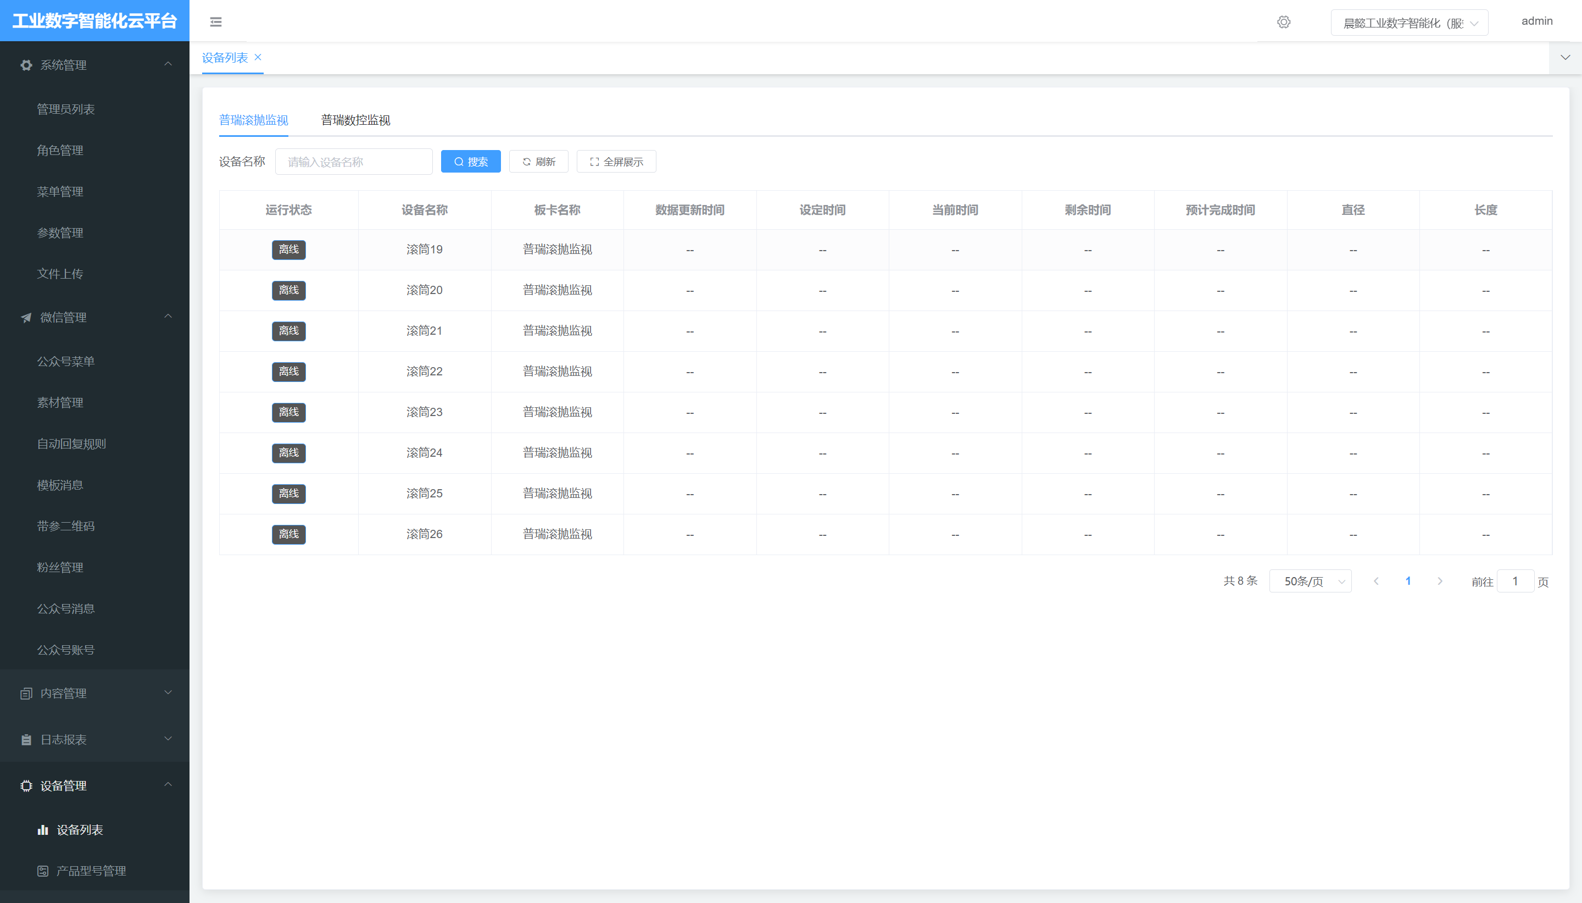Click the 内容管理 document icon
The image size is (1582, 903).
point(26,694)
